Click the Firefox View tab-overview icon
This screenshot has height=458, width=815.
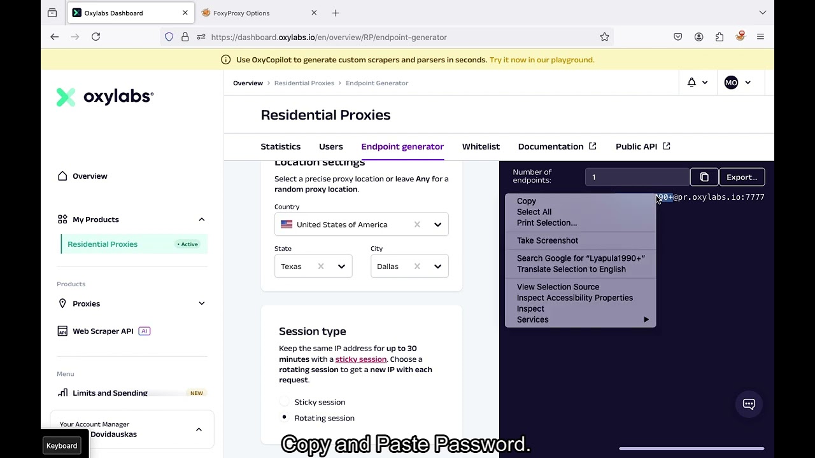point(52,13)
